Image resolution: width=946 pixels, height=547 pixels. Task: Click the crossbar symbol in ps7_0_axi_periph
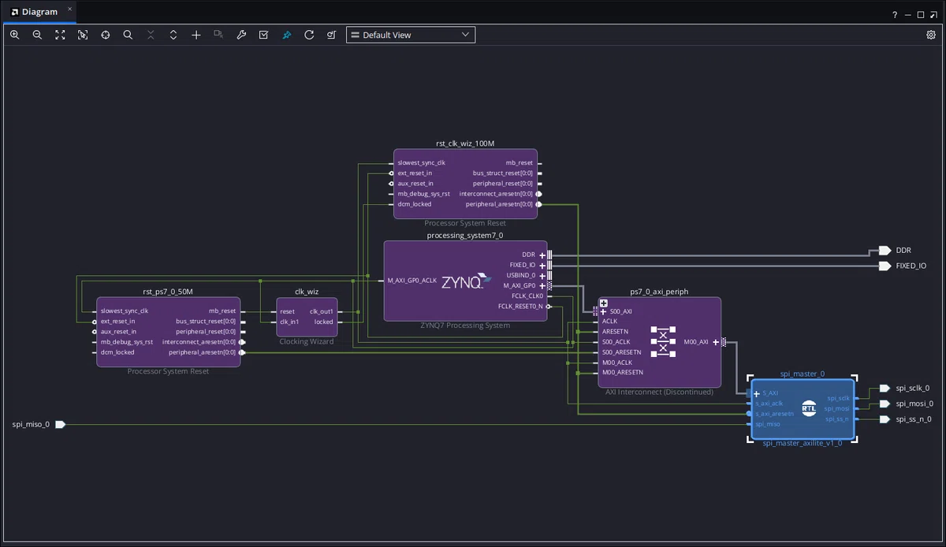point(663,340)
